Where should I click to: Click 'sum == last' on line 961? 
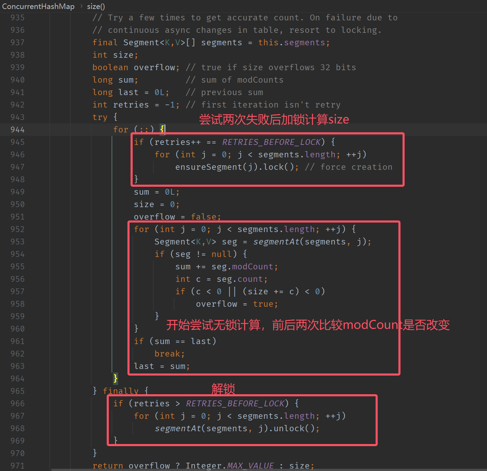pyautogui.click(x=183, y=341)
